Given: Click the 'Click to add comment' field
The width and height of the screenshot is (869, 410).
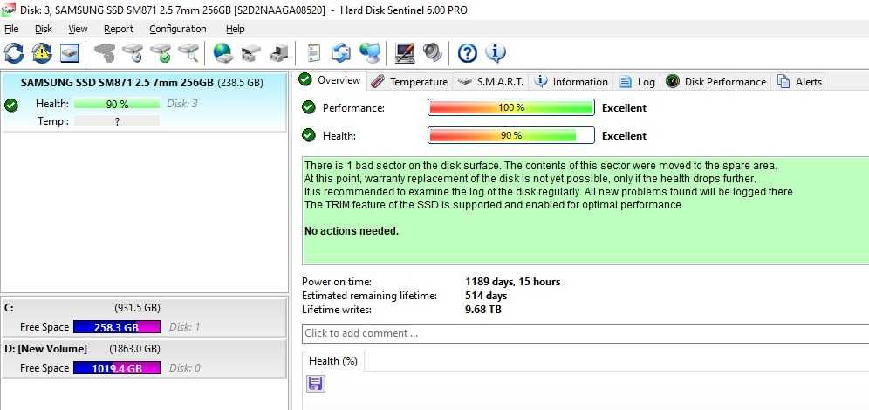Looking at the screenshot, I should [585, 333].
